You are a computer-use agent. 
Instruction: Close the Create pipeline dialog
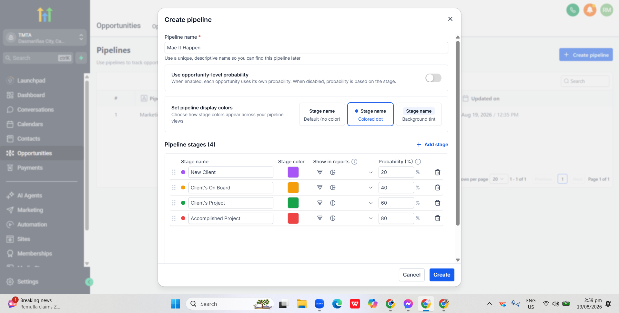450,19
